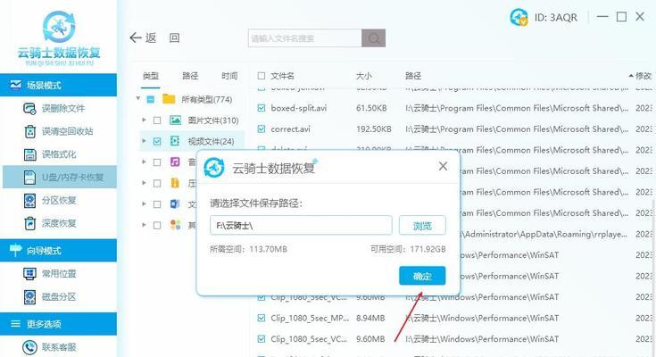
Task: Click the back arrow icon
Action: coord(136,38)
